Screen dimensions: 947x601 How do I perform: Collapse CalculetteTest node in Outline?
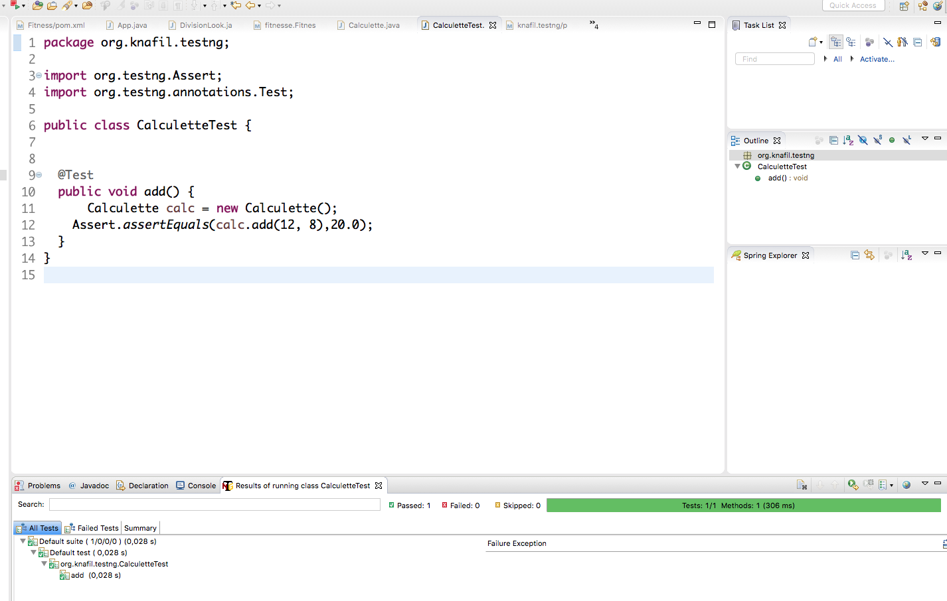[737, 167]
